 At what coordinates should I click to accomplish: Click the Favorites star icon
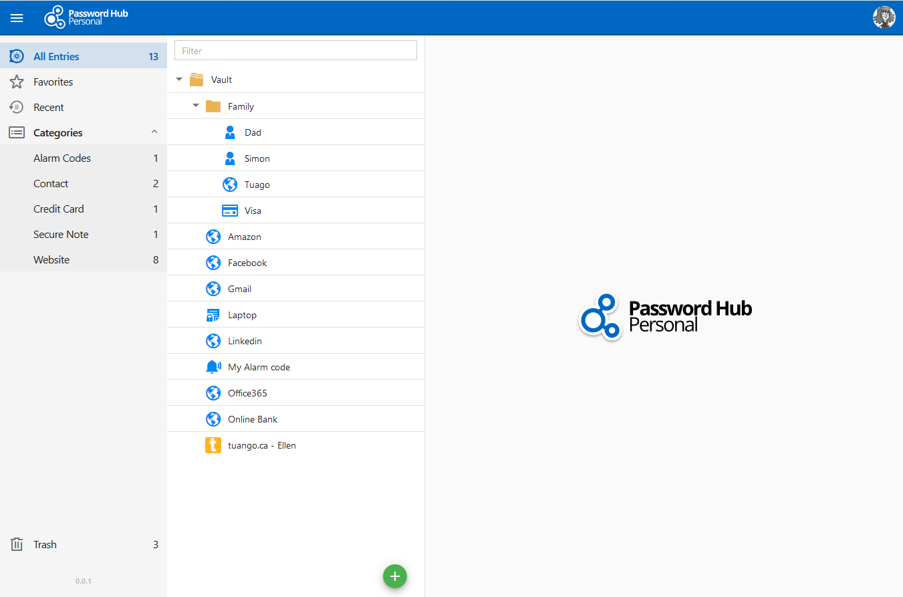click(17, 82)
